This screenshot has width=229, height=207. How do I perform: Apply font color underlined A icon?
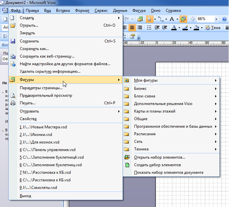coord(174,27)
